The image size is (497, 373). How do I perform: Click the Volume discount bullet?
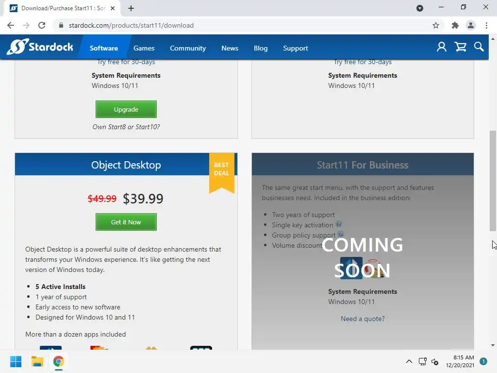(x=297, y=245)
